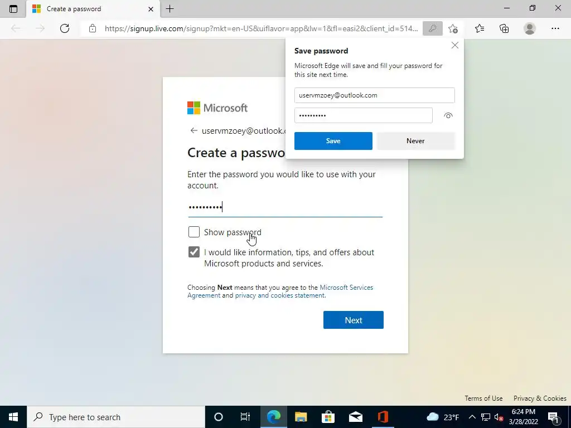Open Office app from taskbar
Screen dimensions: 571x428
click(383, 417)
